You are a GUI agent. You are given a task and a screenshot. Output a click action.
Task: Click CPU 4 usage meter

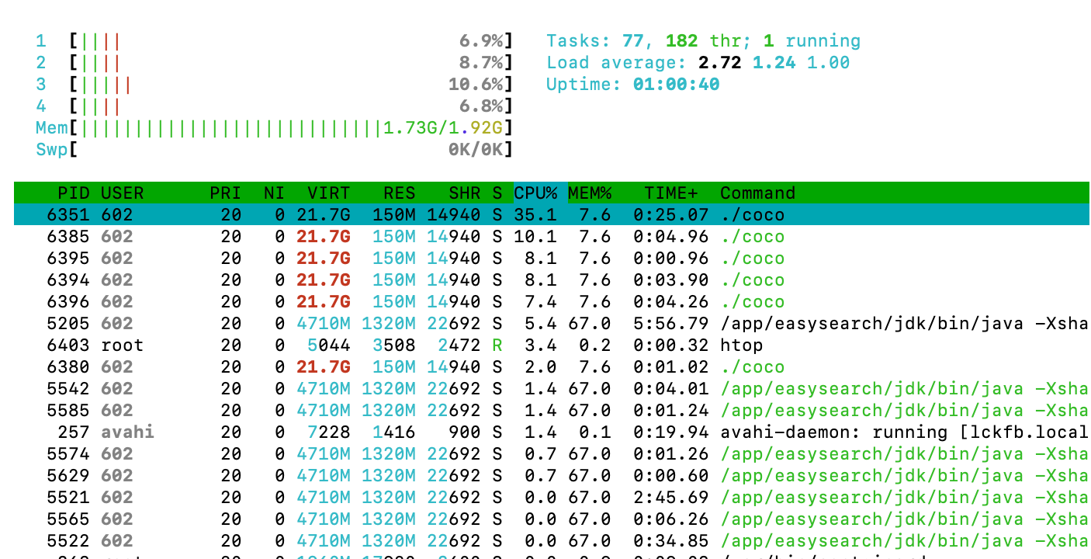point(274,106)
